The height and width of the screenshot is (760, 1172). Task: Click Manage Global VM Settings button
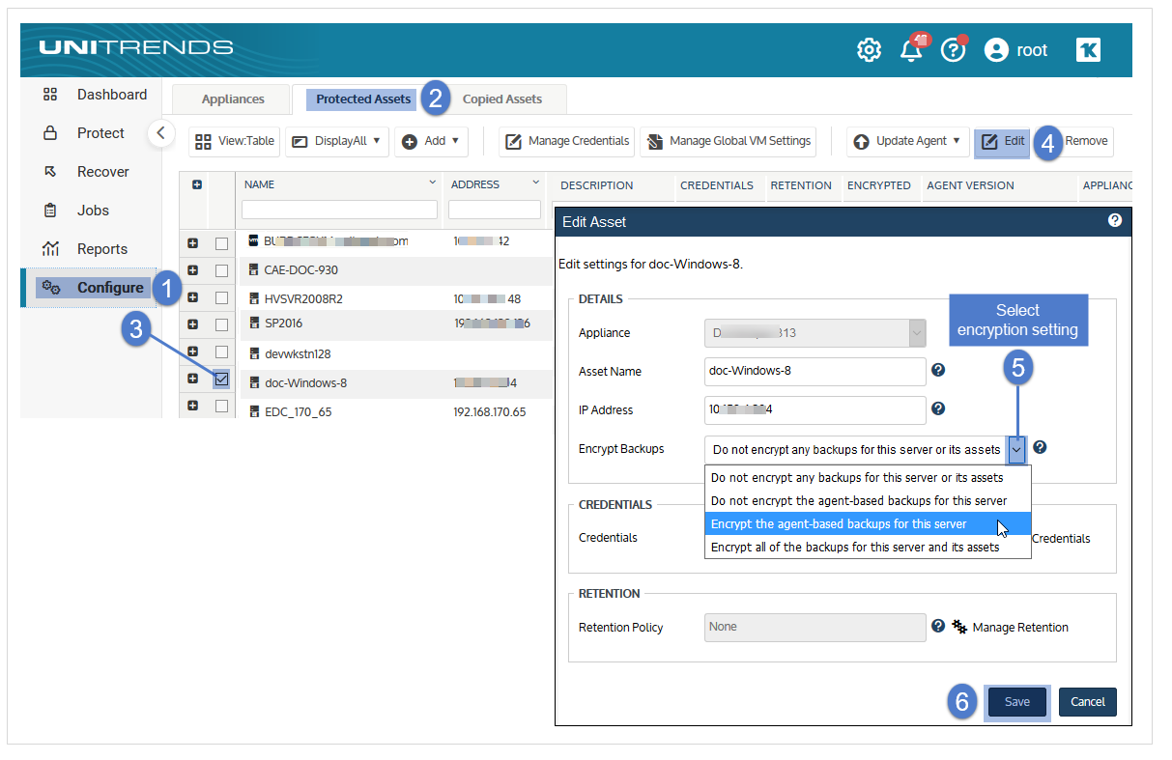coord(729,141)
